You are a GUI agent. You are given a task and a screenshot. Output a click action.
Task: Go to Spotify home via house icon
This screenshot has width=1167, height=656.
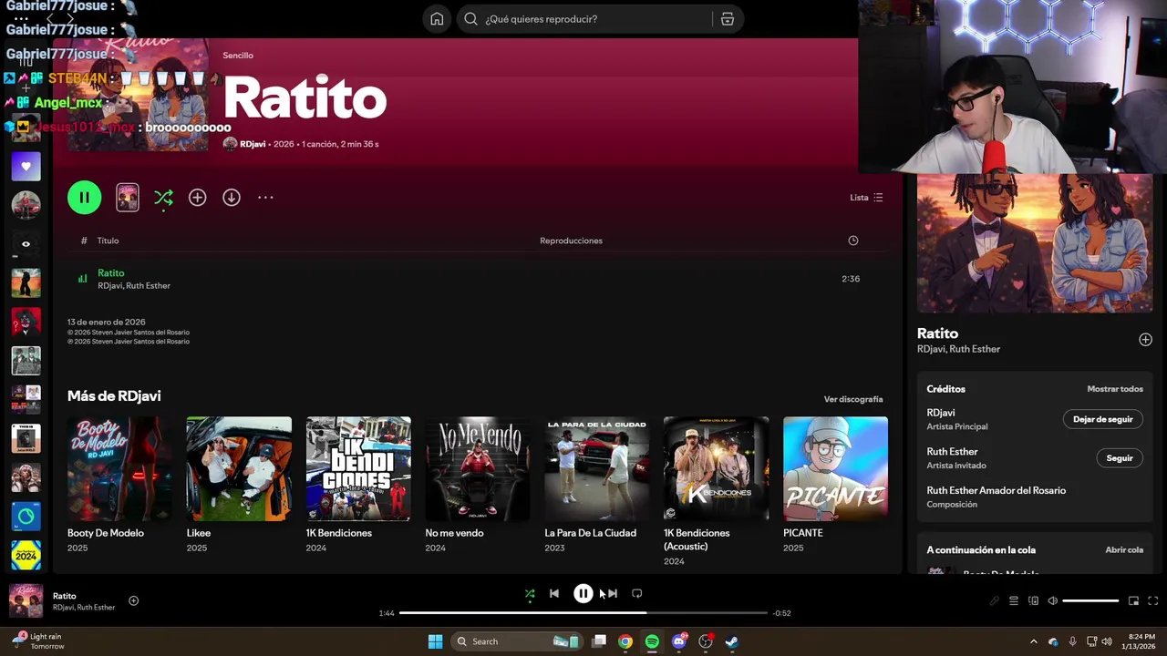click(x=437, y=19)
